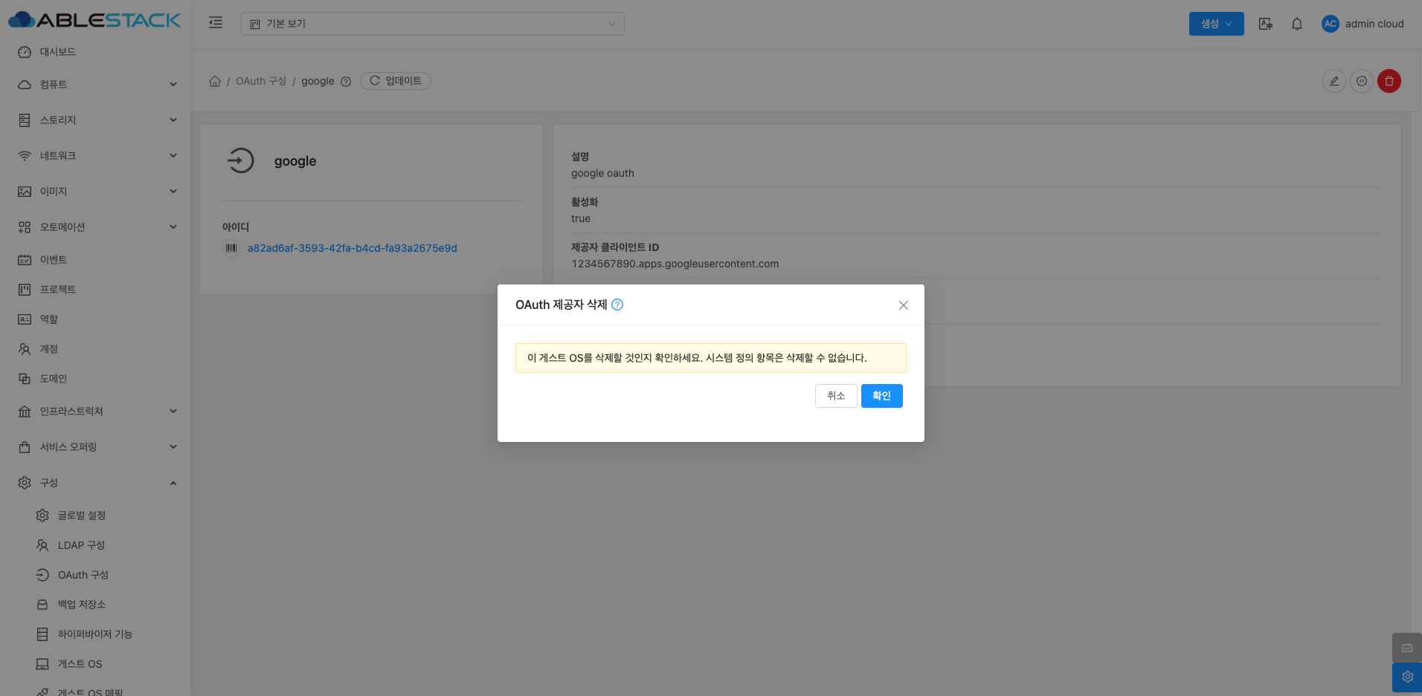Click the home breadcrumb icon
The height and width of the screenshot is (696, 1422).
pyautogui.click(x=215, y=81)
